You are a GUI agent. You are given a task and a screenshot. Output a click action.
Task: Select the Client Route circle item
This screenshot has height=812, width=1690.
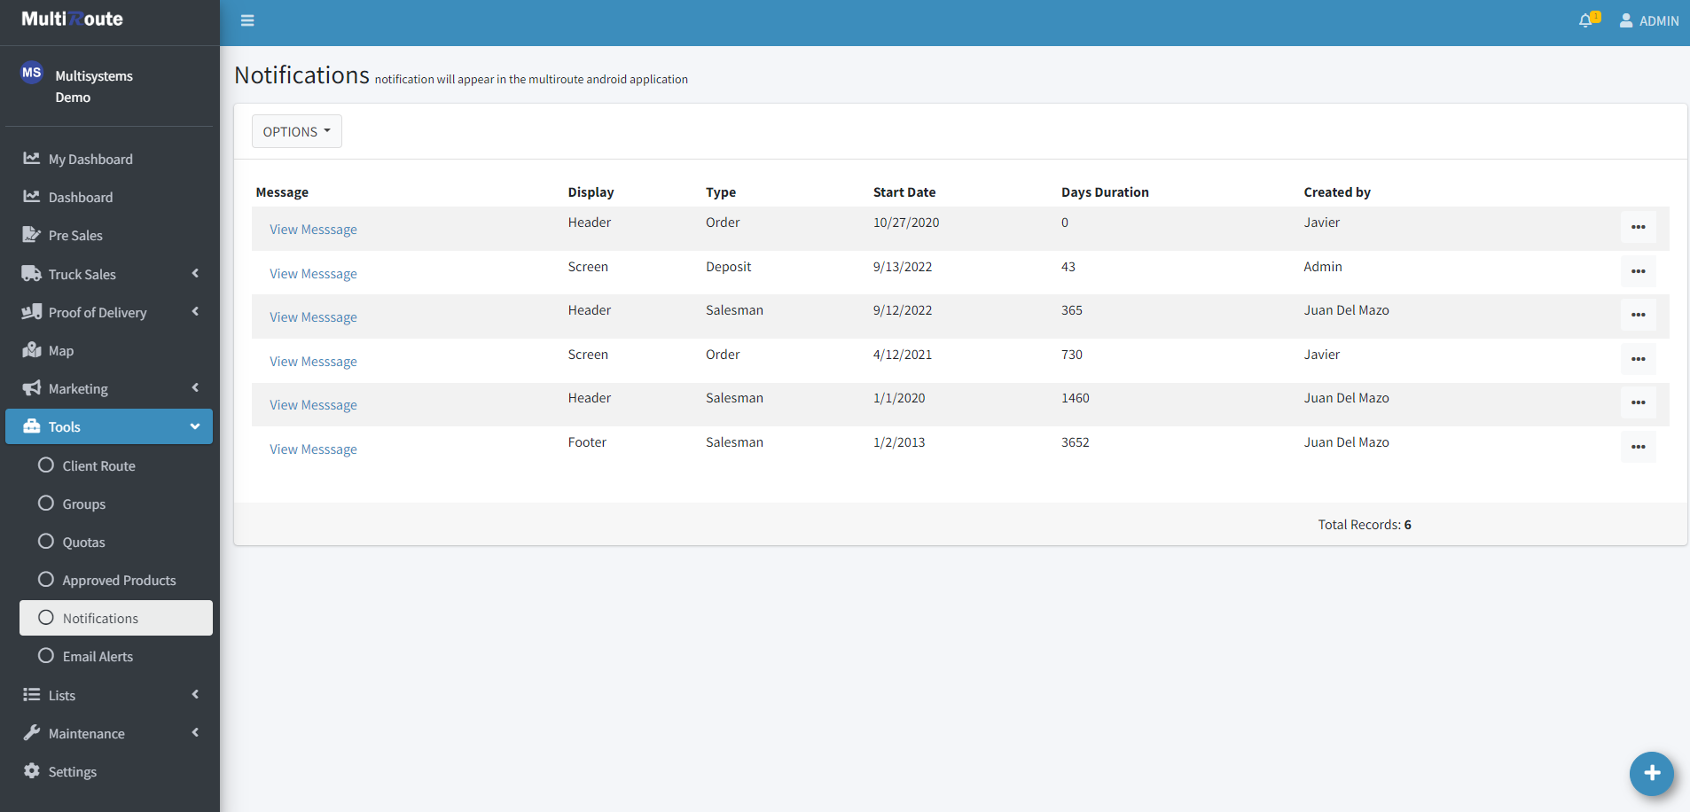point(46,465)
